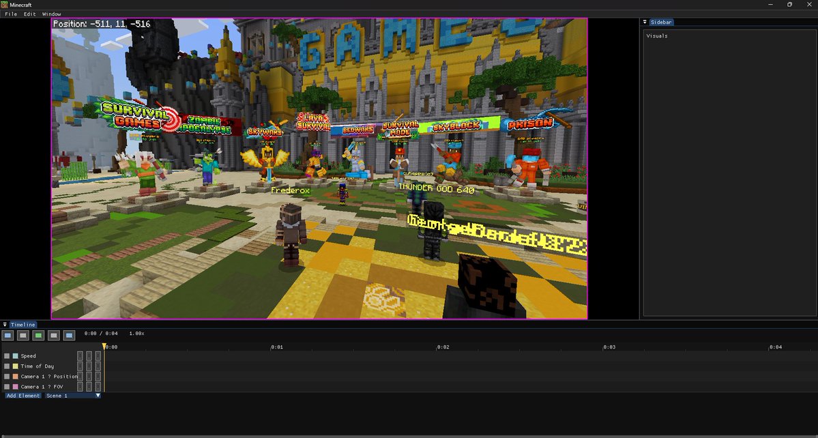Image resolution: width=818 pixels, height=438 pixels.
Task: Click the Minecraft icon in title bar
Action: [x=4, y=4]
